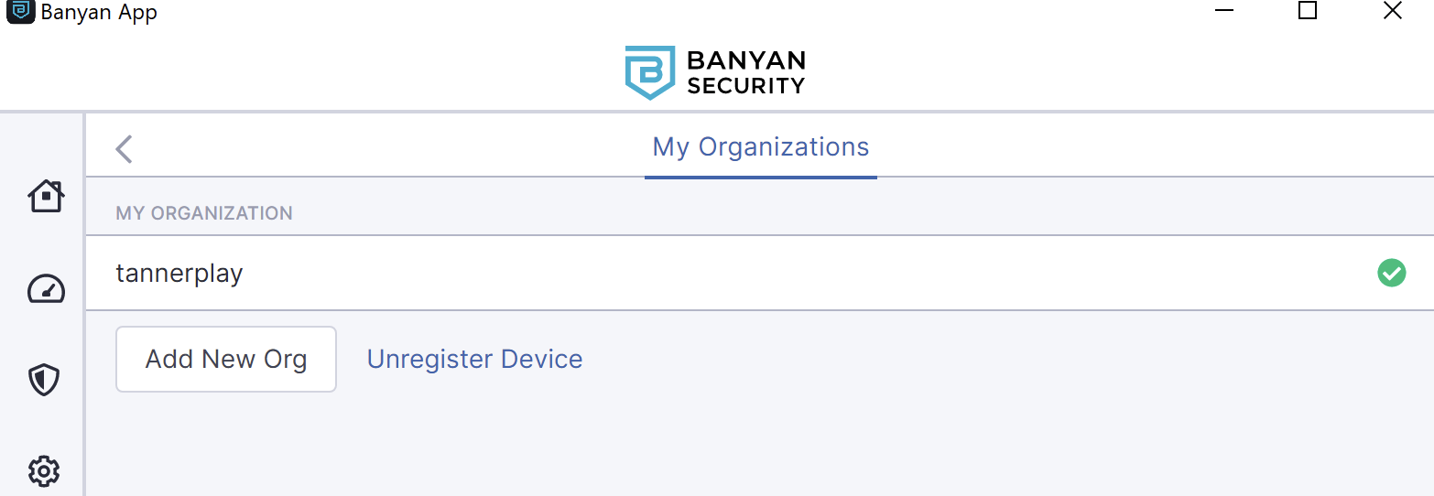The width and height of the screenshot is (1434, 496).
Task: Close the Banyan App window
Action: pyautogui.click(x=1392, y=12)
